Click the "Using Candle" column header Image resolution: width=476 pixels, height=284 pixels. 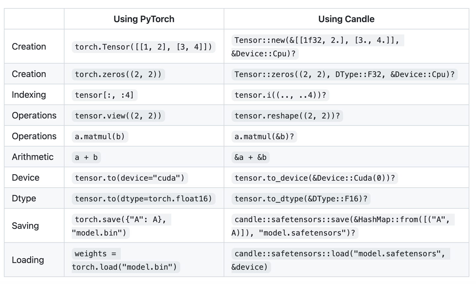coord(346,19)
